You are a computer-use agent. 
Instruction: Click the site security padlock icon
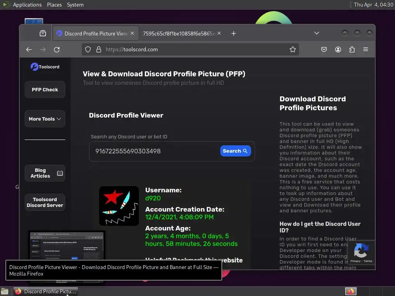tap(99, 50)
